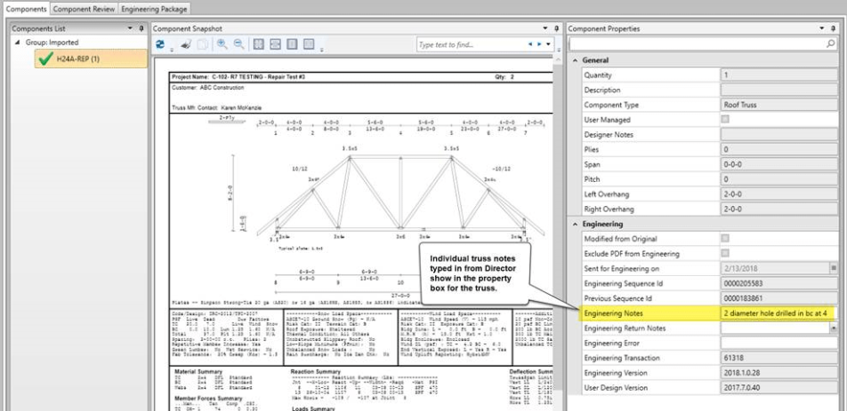This screenshot has height=411, width=847.
Task: Click the green checkmark beside H24A-REP
Action: coord(46,59)
